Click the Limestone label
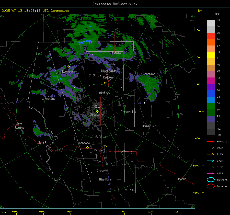Screen dimensions: 230x215 coord(48,99)
